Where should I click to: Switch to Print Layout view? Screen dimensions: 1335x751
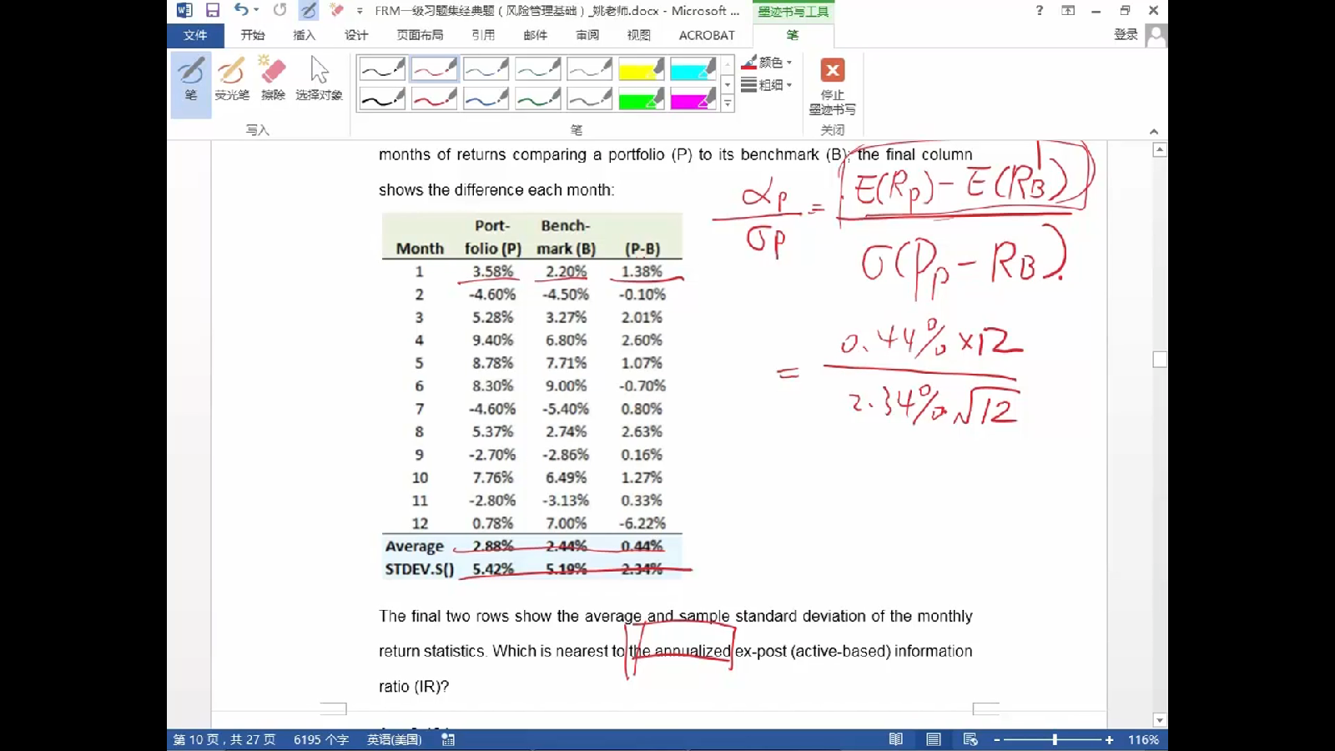coord(934,739)
